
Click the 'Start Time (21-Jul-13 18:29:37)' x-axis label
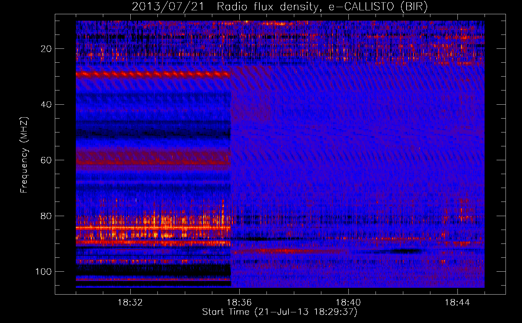(280, 312)
